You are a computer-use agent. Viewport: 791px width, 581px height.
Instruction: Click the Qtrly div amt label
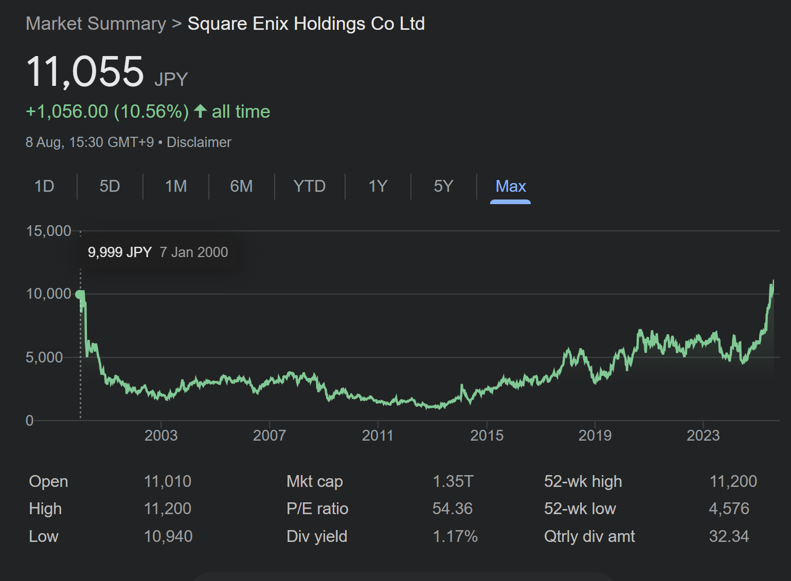pos(589,536)
